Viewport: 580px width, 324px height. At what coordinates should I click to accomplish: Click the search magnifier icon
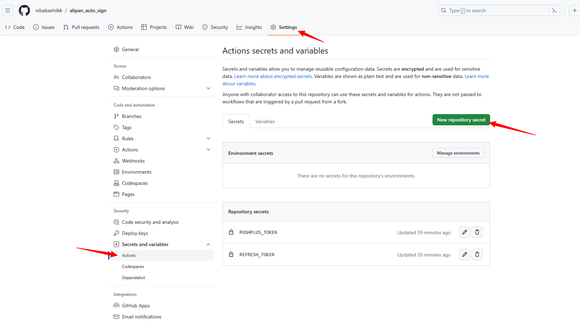pyautogui.click(x=444, y=10)
